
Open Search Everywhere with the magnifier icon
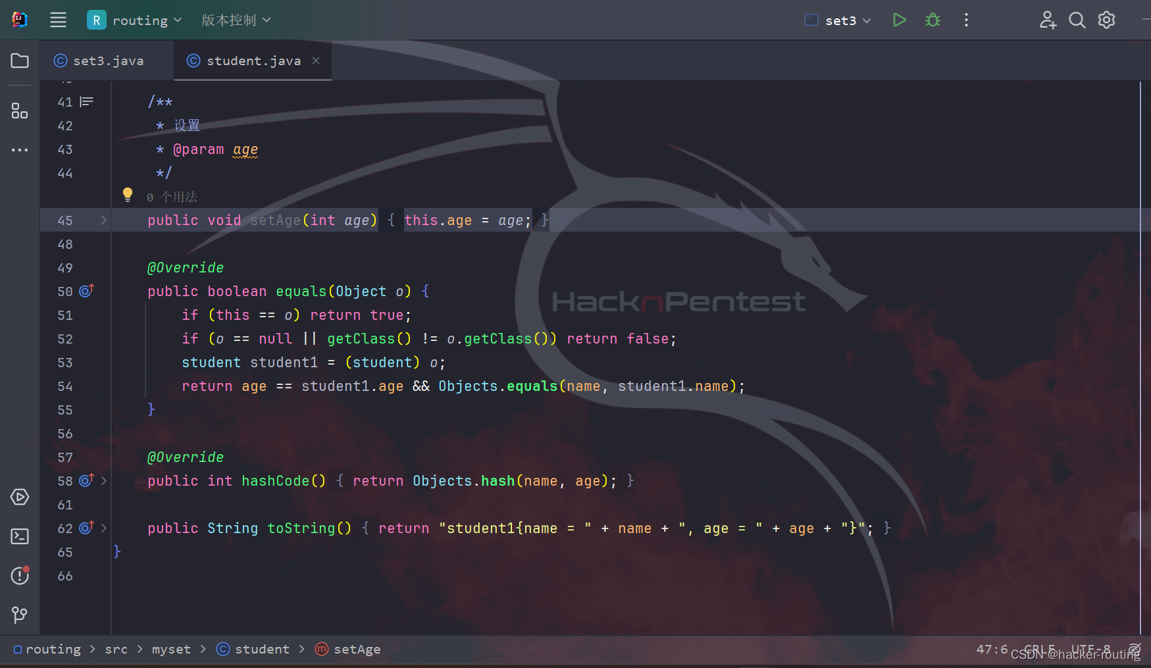(1077, 20)
